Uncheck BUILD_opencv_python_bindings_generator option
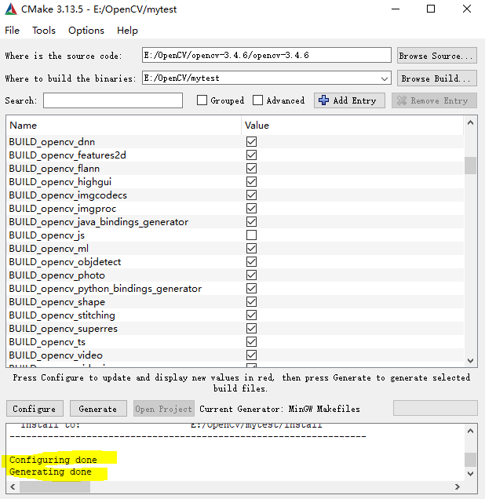485x499 pixels. coord(251,289)
